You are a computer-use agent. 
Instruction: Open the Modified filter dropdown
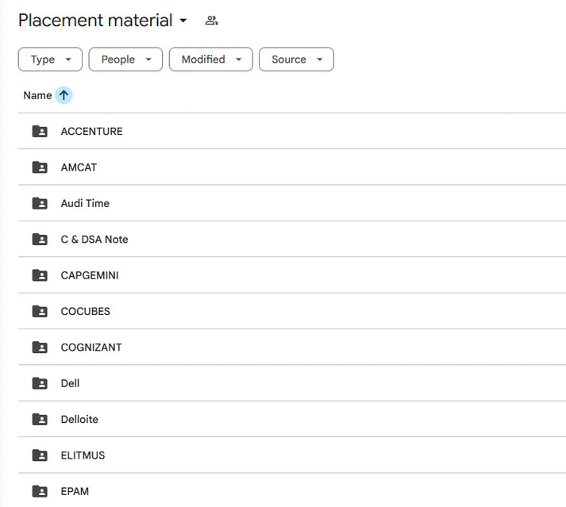(211, 60)
